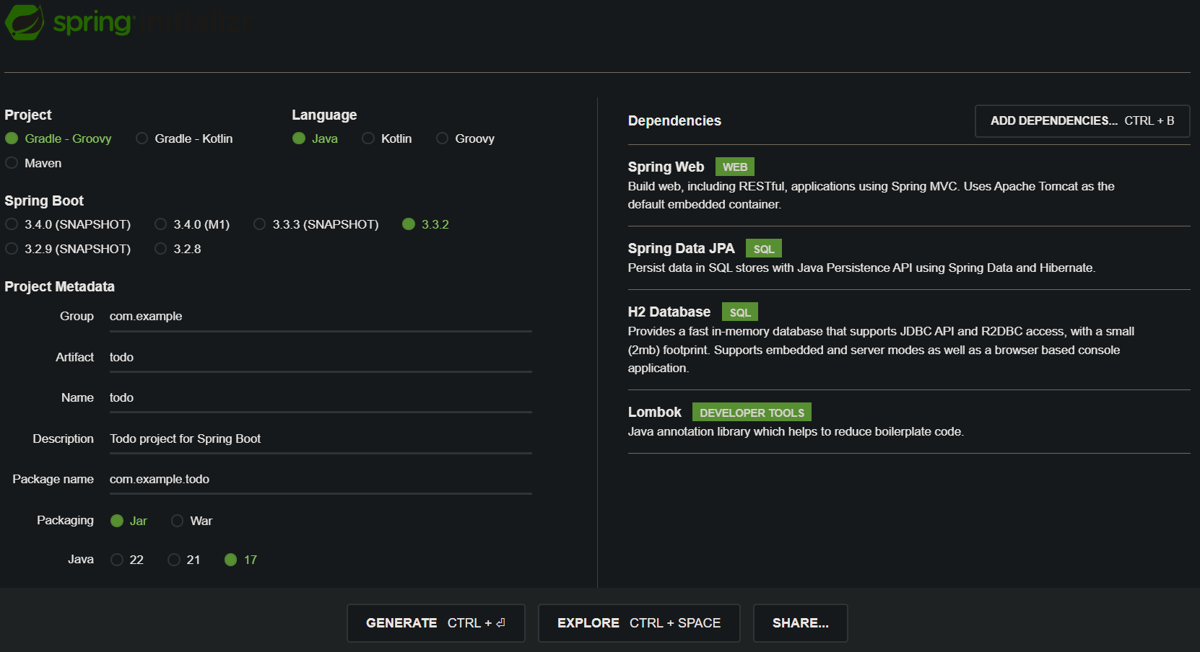Click the Spring Web dependency title
The image size is (1200, 652).
(666, 167)
